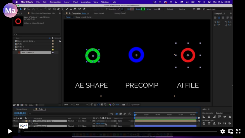Screen dimensions: 245x138
Task: Click the Add shape contents button
Action: coord(159,9)
